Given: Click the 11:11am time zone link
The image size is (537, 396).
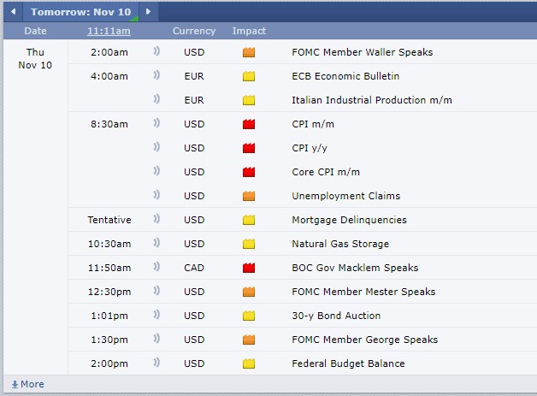Looking at the screenshot, I should point(109,31).
